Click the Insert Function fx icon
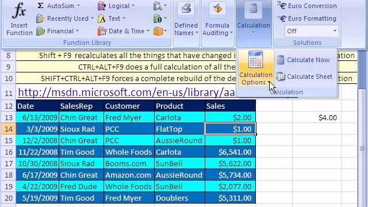368x207 pixels. coord(19,10)
